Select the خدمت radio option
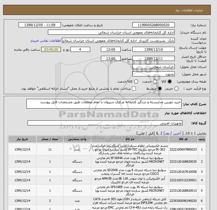Image resolution: width=217 pixels, height=210 pixels. click(x=153, y=81)
